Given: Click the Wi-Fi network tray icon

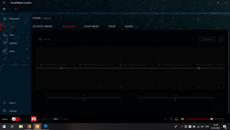Looking at the screenshot, I should (x=198, y=127).
